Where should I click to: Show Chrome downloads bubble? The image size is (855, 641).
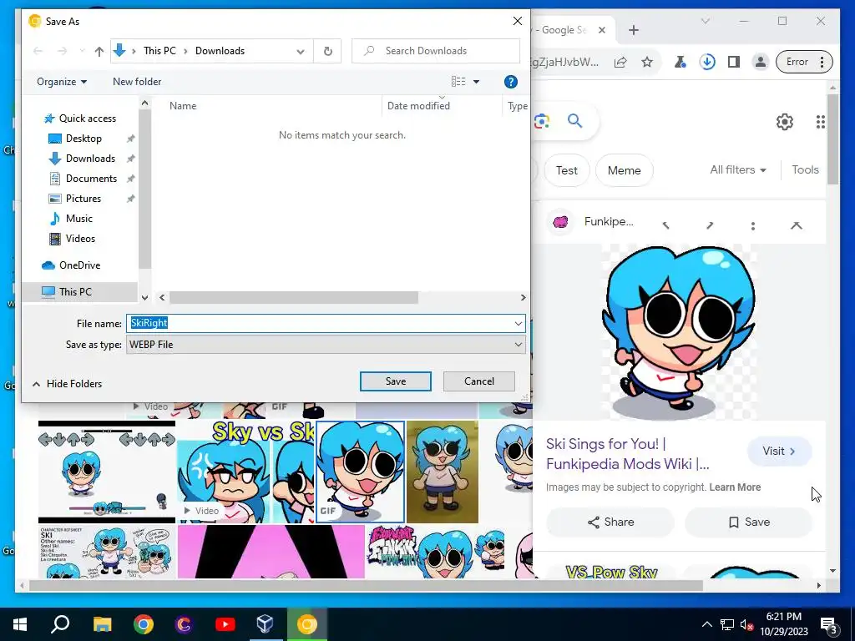click(x=707, y=62)
